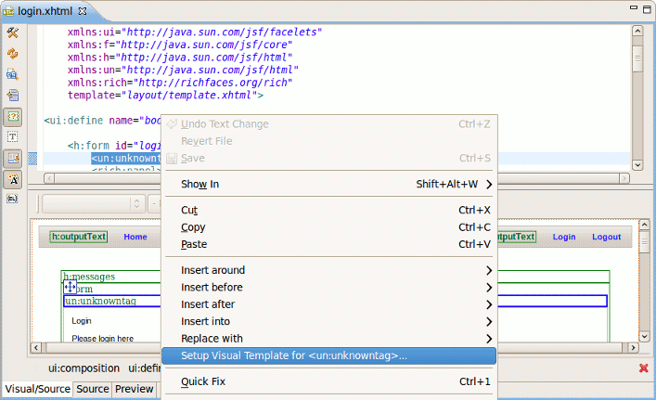Click the Logout link in visual preview
Viewport: 656px width, 400px height.
point(606,237)
